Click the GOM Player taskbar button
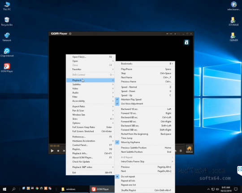The image size is (242, 193). [x=102, y=189]
